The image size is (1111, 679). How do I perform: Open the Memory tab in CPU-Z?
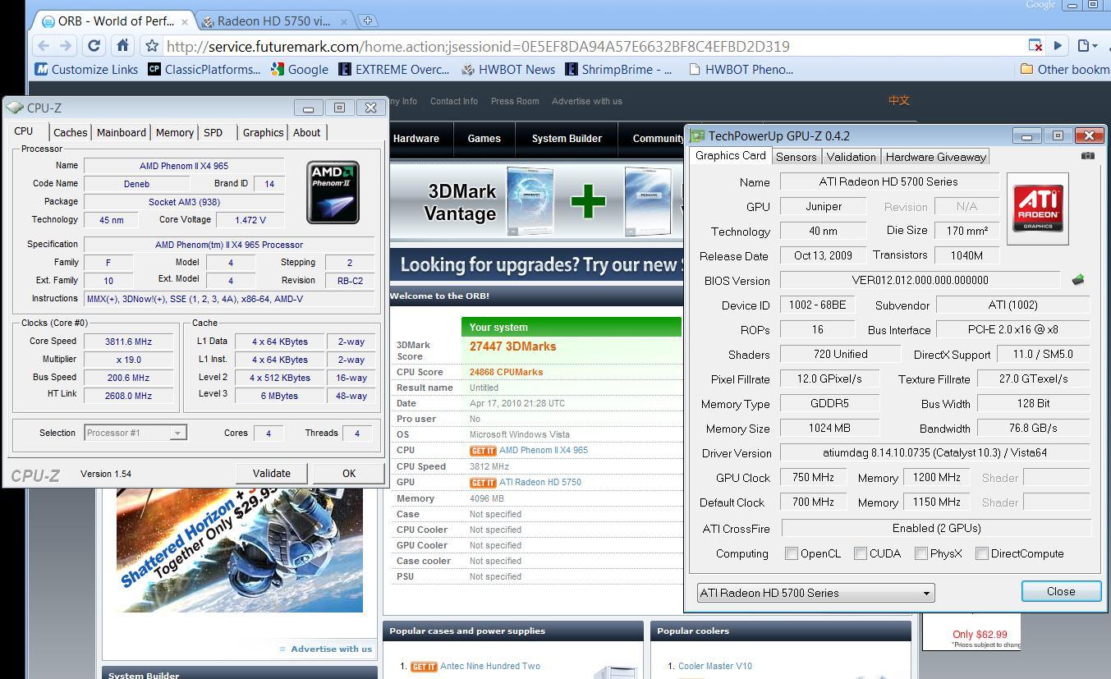click(174, 132)
